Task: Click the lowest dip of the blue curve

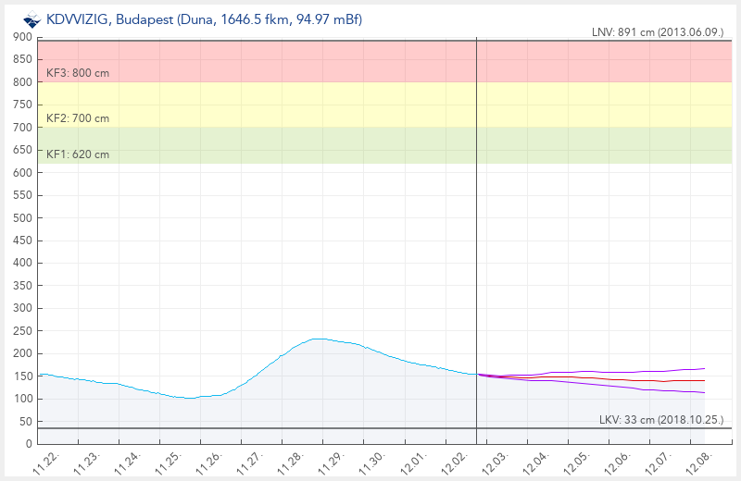Action: (190, 398)
